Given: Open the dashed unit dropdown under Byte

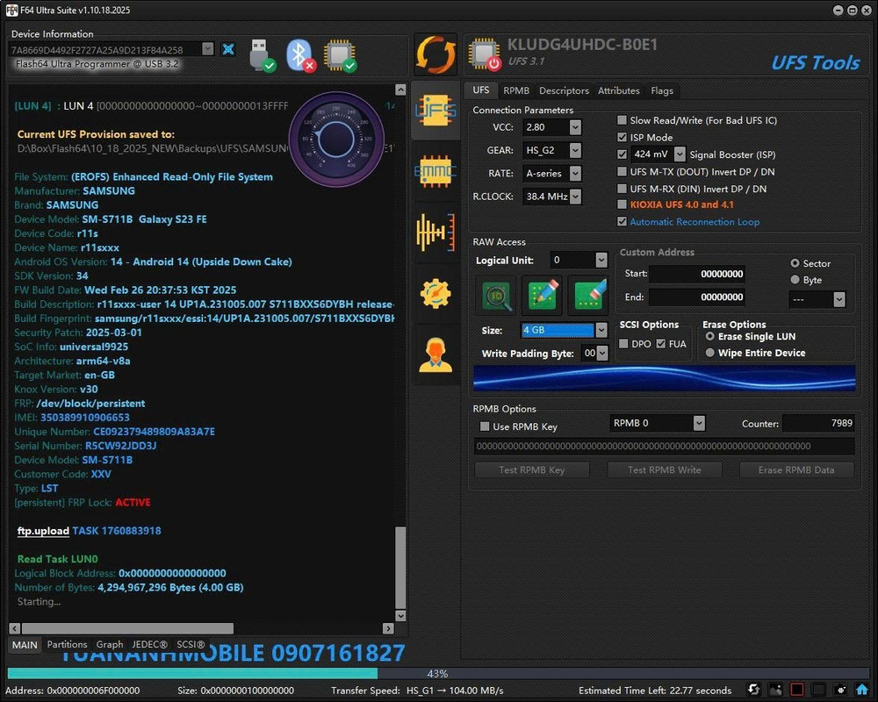Looking at the screenshot, I should 838,299.
